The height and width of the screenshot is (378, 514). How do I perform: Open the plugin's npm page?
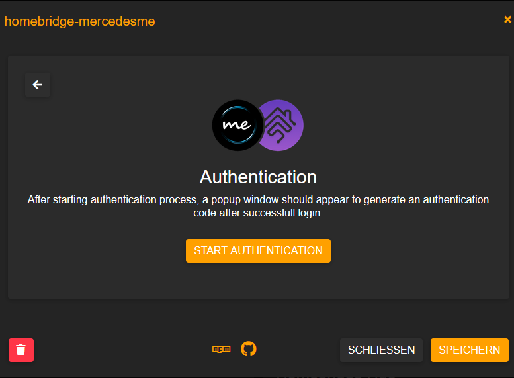pos(221,349)
